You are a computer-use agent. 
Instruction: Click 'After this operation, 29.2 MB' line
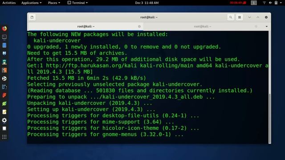[x=134, y=59]
